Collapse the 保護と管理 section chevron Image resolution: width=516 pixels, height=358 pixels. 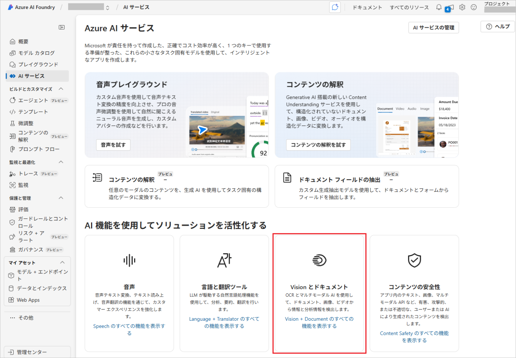[x=61, y=198]
